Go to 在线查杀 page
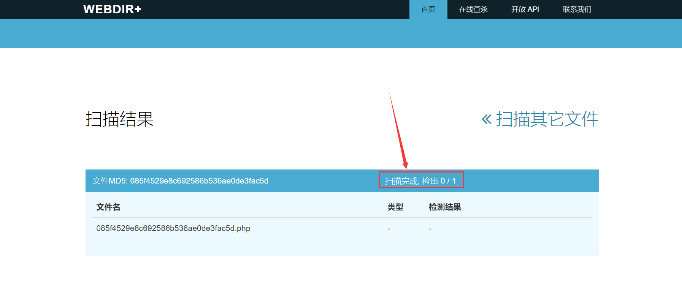This screenshot has height=295, width=682. (473, 9)
